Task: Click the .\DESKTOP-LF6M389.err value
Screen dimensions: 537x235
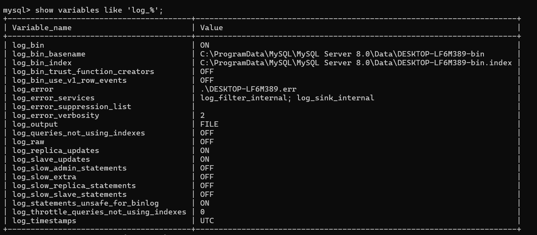Action: coord(248,89)
